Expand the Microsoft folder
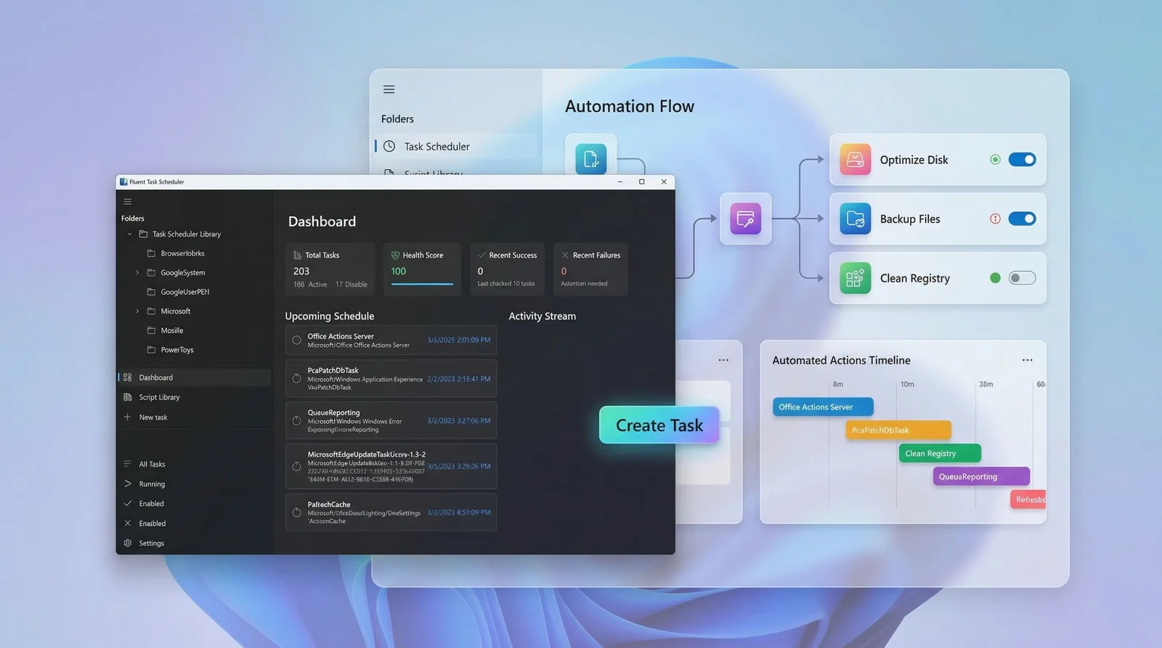 coord(137,311)
